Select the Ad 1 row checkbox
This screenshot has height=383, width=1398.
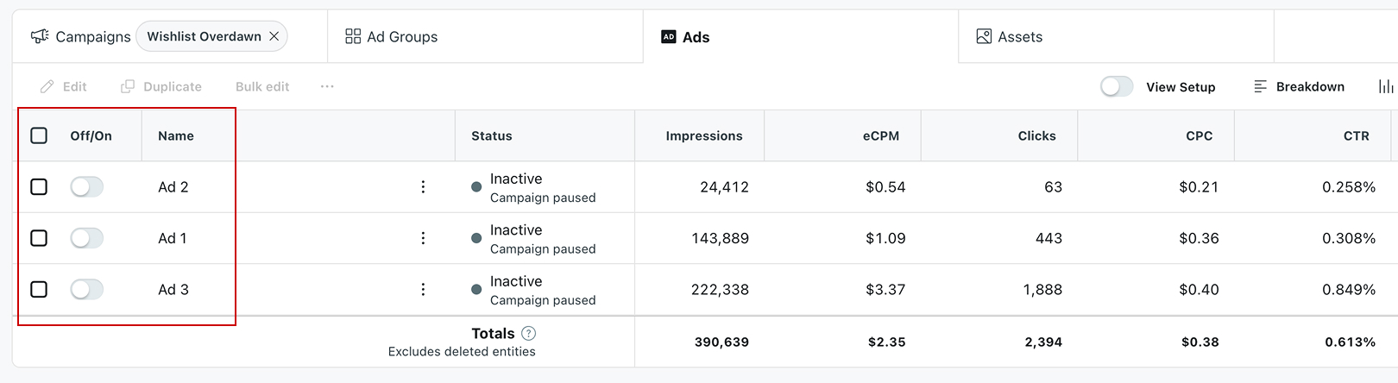click(x=39, y=238)
